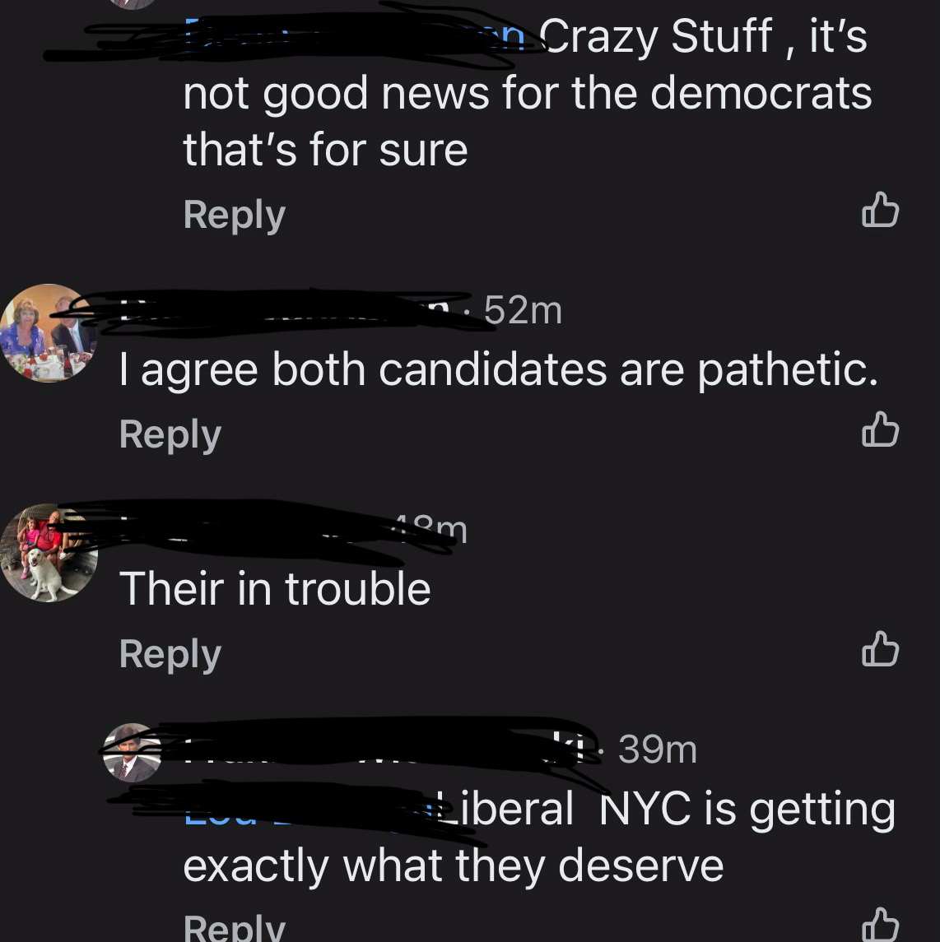Select the "Their in trouble" comment text

point(275,588)
